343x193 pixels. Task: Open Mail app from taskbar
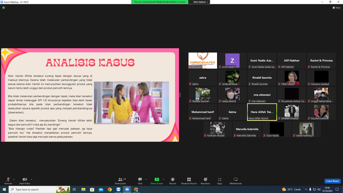[101, 189]
